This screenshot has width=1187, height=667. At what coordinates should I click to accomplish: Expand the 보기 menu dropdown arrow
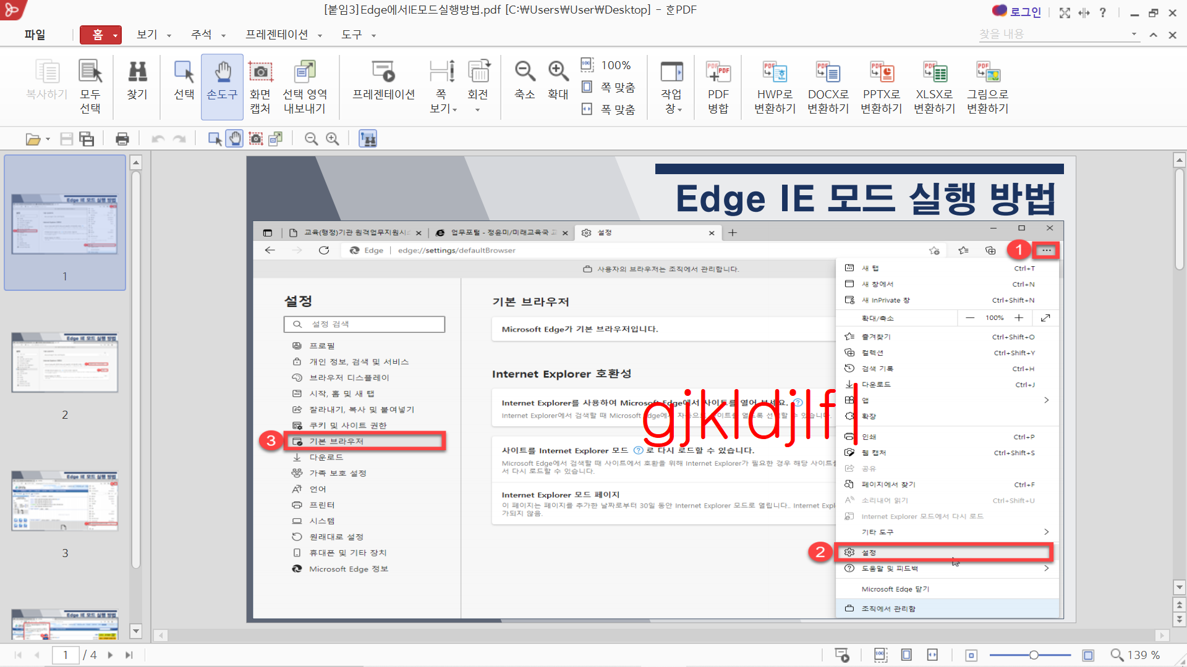click(x=169, y=36)
